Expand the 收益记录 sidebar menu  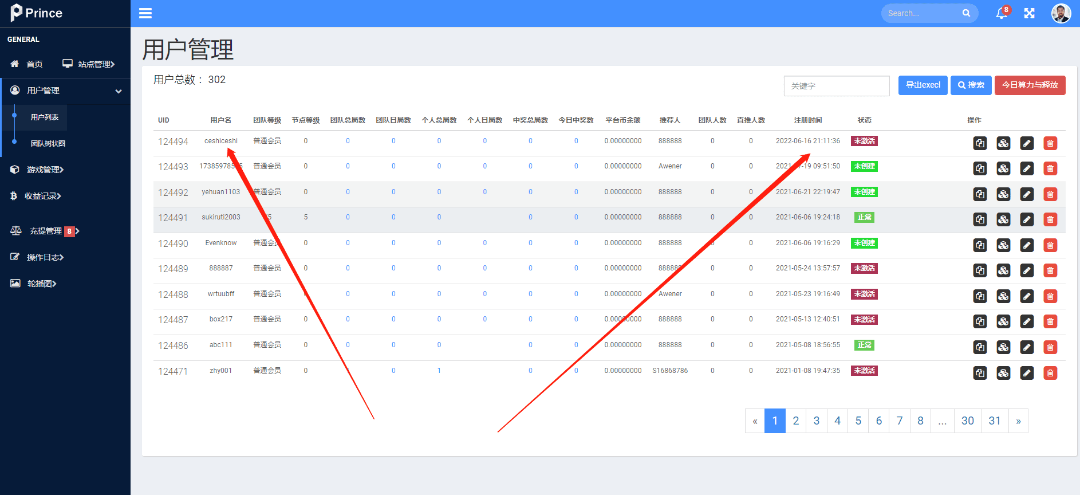[42, 196]
